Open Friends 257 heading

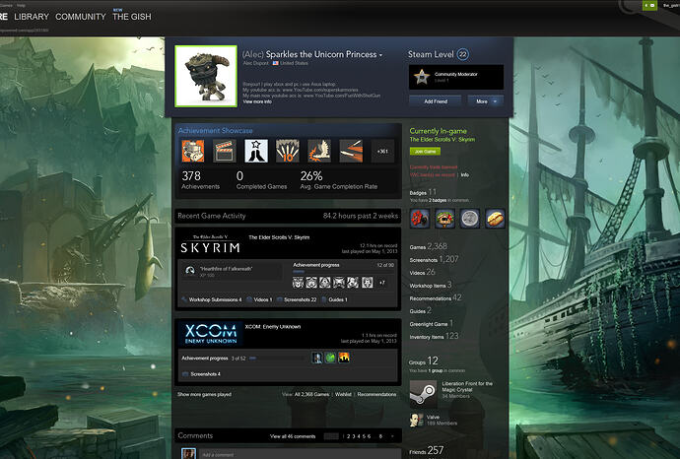[427, 451]
